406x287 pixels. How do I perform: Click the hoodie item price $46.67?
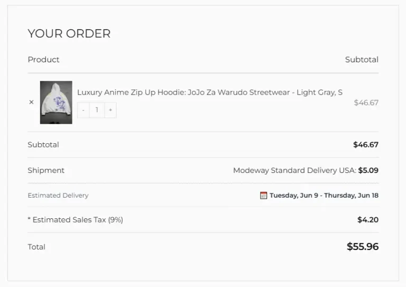366,103
